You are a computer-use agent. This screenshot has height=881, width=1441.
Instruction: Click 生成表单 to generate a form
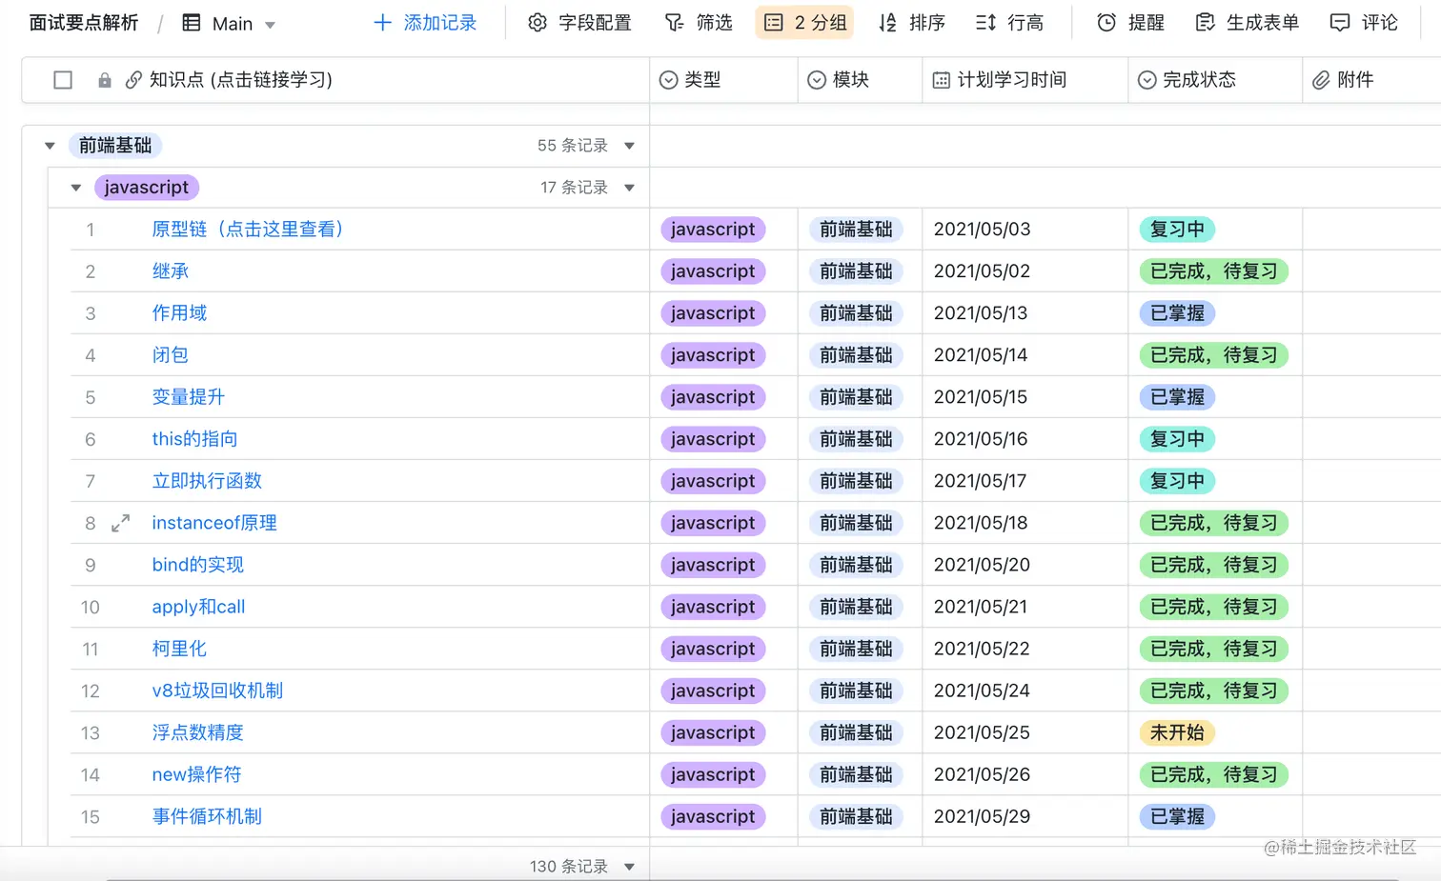coord(1247,23)
